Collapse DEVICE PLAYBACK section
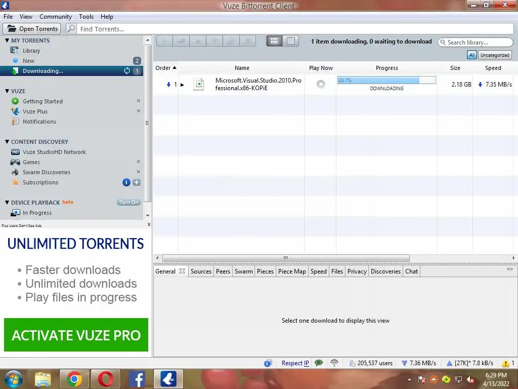Viewport: 518px width, 389px height. click(7, 203)
